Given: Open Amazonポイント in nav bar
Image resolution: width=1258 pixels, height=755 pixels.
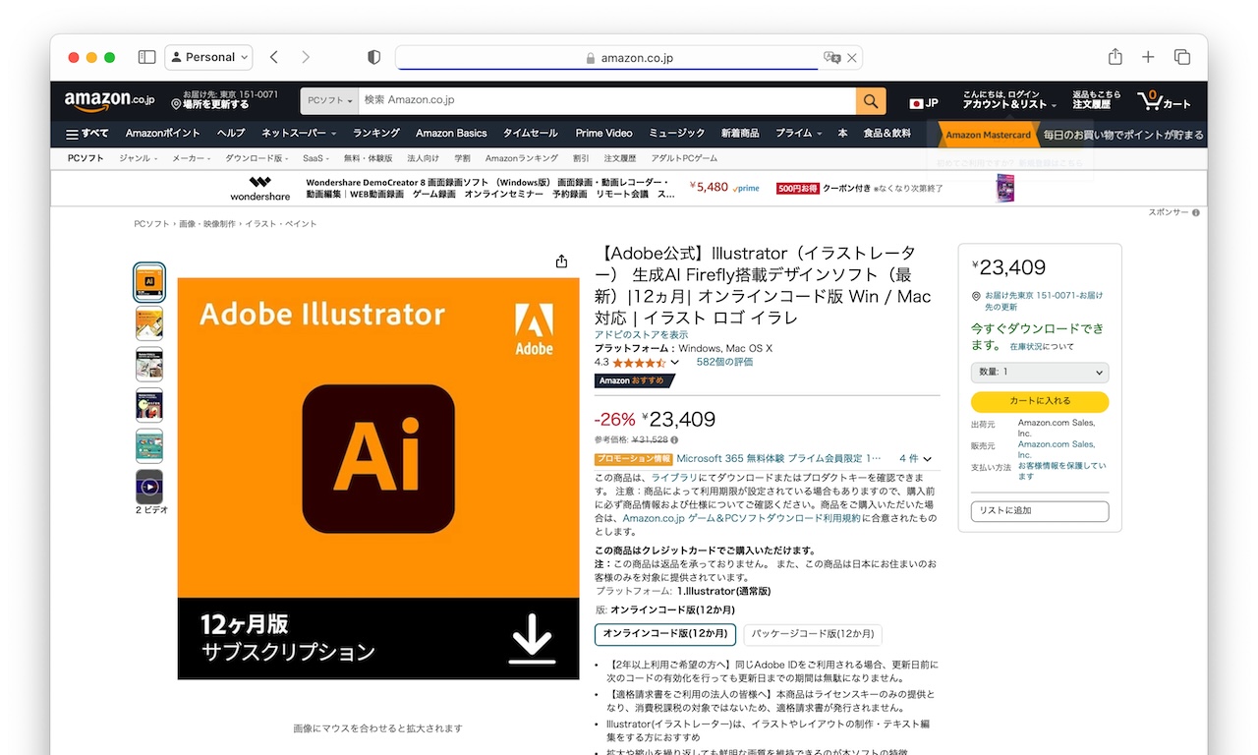Looking at the screenshot, I should (x=162, y=134).
